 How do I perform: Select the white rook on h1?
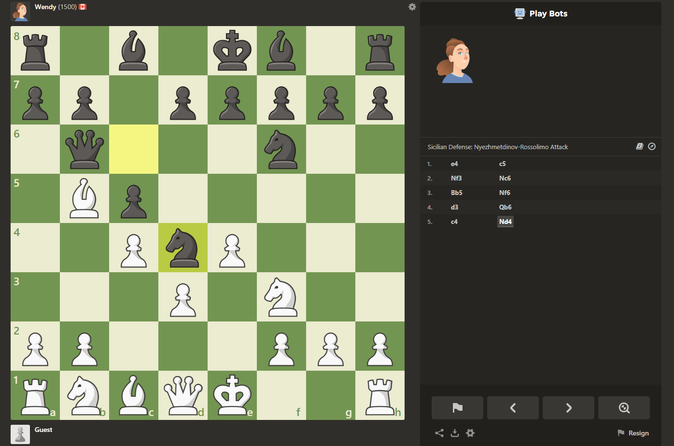(380, 395)
